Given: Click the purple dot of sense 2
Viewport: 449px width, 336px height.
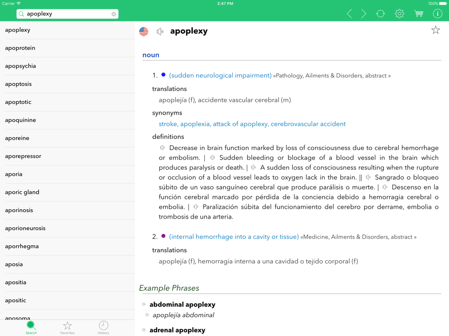Looking at the screenshot, I should 163,236.
